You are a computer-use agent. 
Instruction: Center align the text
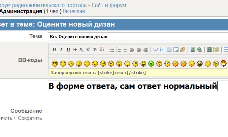[x=139, y=49]
